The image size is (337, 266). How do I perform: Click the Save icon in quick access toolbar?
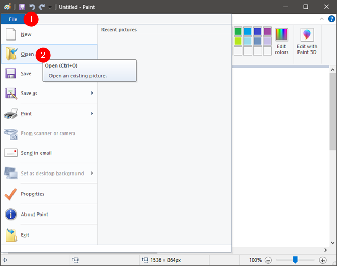pos(22,7)
